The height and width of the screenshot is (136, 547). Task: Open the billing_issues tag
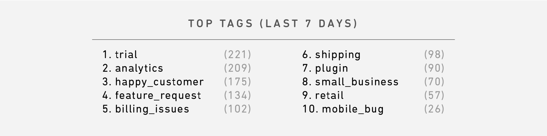tap(152, 109)
